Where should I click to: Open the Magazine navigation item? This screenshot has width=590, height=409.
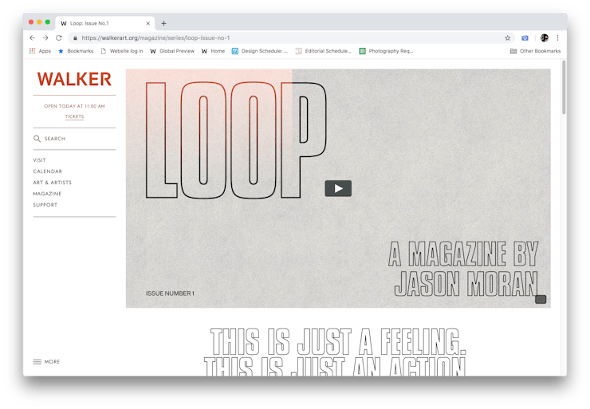(47, 194)
